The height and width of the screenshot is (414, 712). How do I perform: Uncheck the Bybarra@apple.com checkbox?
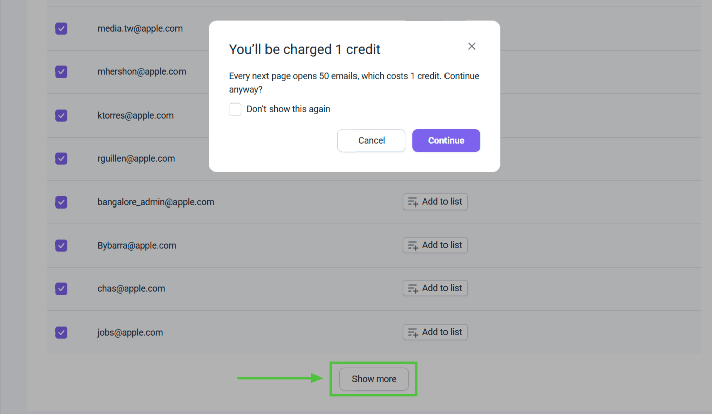61,246
